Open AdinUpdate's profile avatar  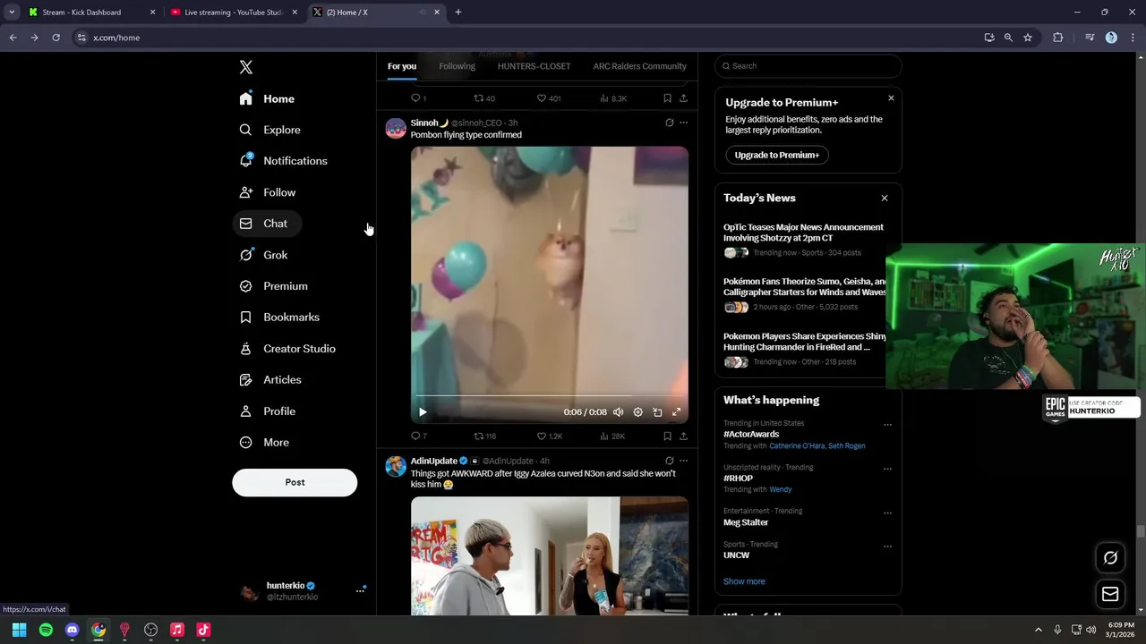396,466
